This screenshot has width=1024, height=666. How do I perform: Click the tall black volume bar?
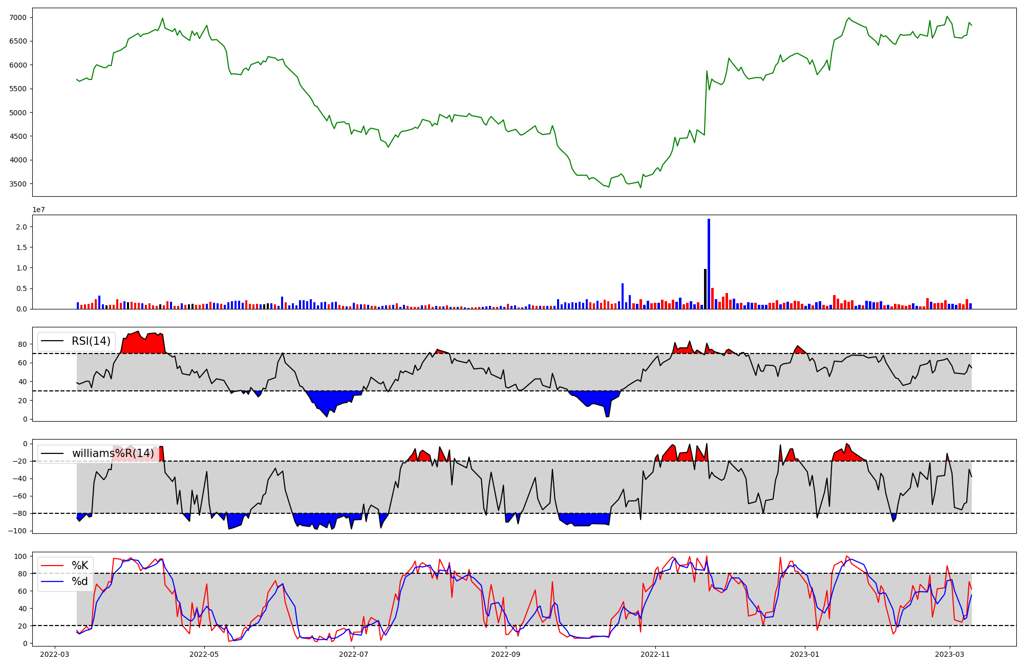[705, 288]
